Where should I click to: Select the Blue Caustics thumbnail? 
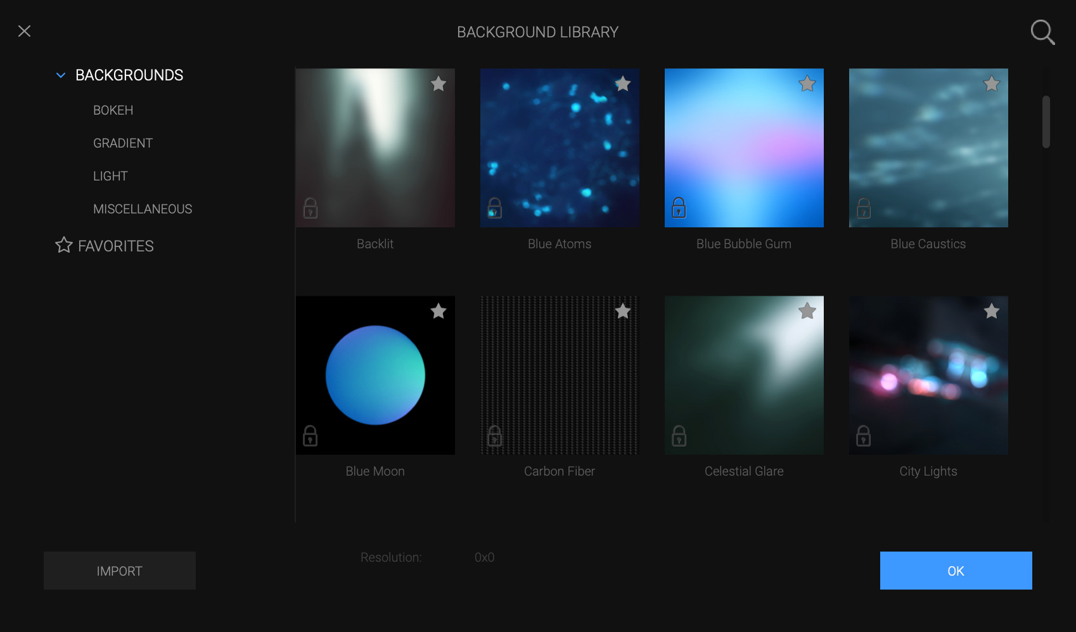coord(928,148)
